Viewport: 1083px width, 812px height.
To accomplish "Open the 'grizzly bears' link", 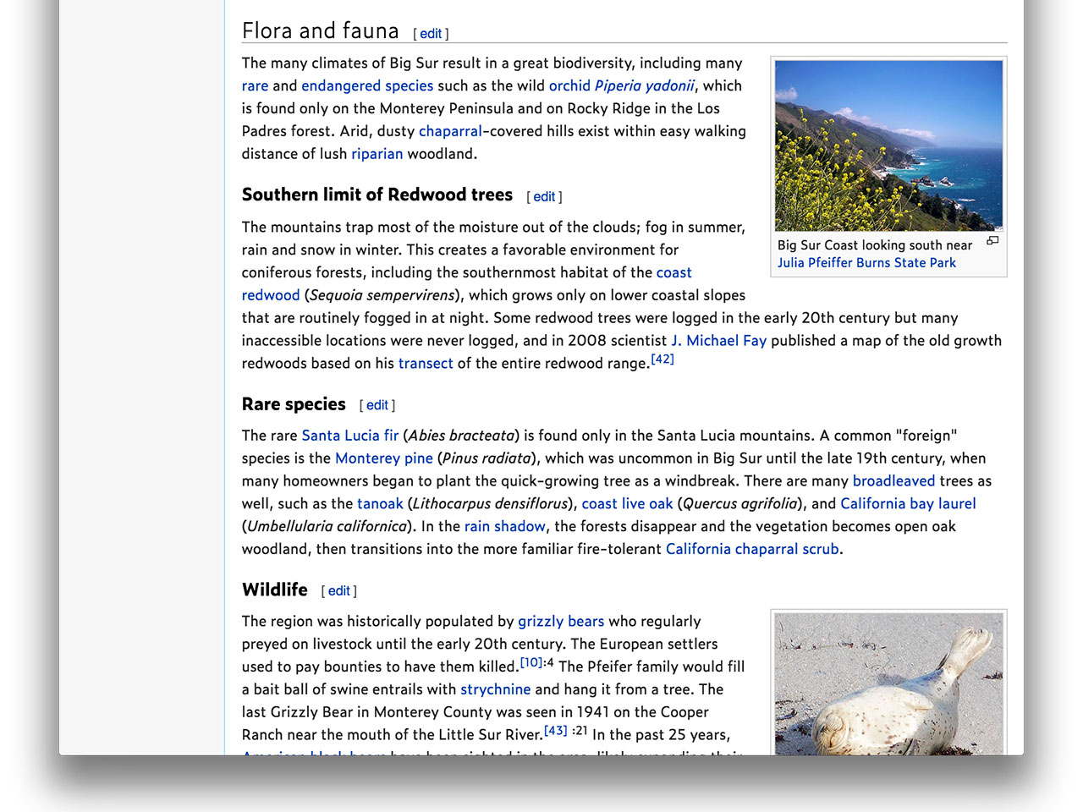I will [x=561, y=622].
